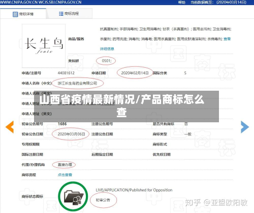Click the blue next arrow
Image resolution: width=254 pixels, height=213 pixels.
tap(245, 127)
